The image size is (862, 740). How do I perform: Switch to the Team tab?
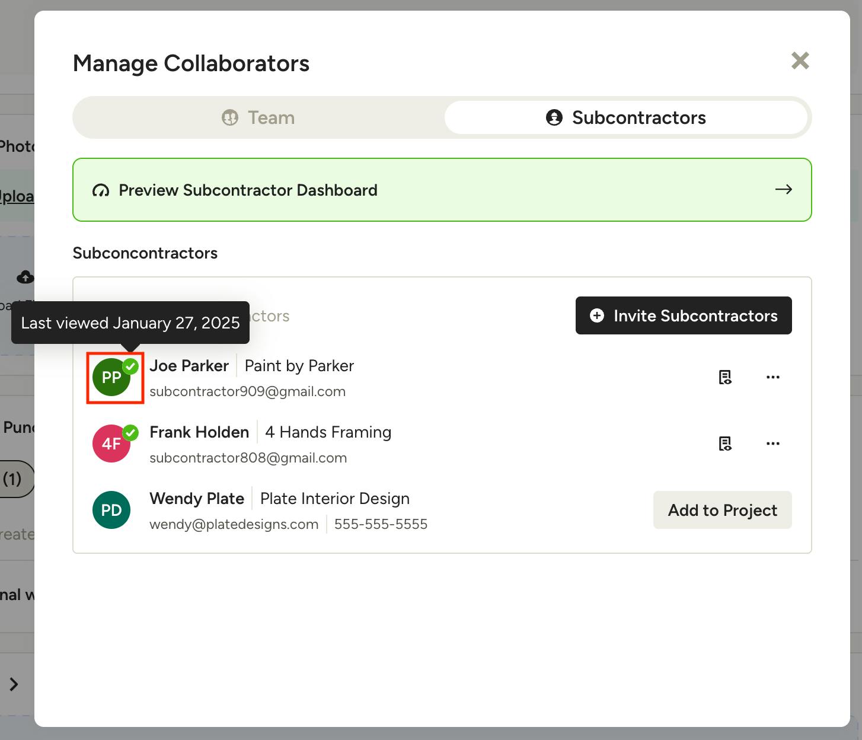[258, 117]
